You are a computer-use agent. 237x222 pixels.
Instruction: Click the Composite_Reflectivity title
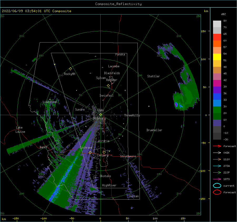(x=118, y=4)
